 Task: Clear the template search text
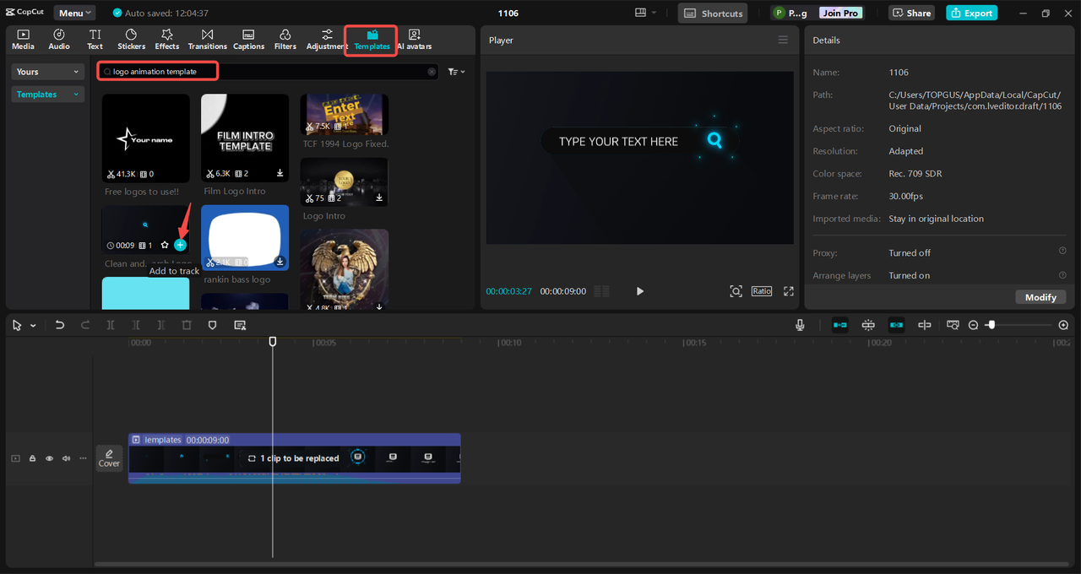click(x=432, y=72)
